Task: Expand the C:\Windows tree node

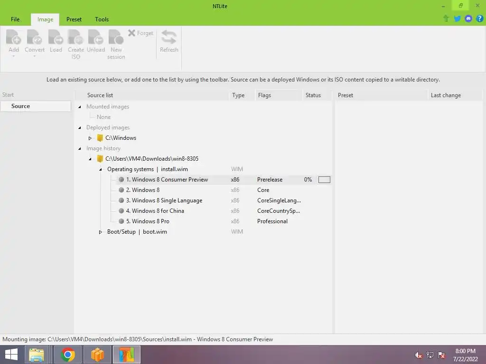Action: coord(90,138)
